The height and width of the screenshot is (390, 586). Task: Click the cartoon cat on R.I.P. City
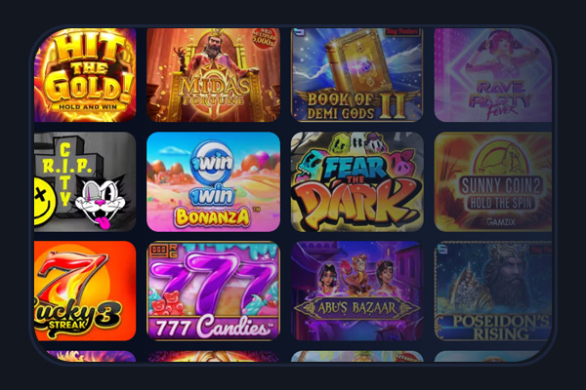coord(103,203)
